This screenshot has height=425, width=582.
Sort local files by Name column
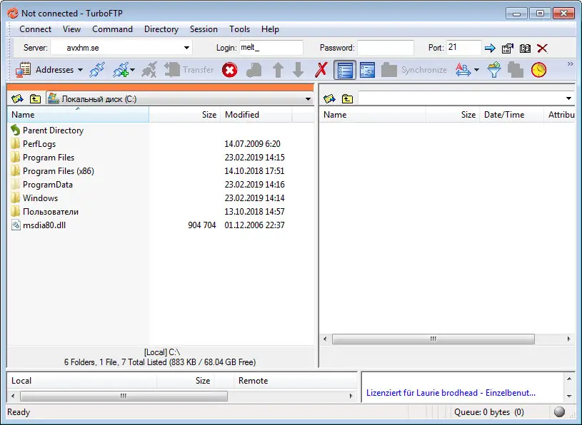tap(78, 115)
